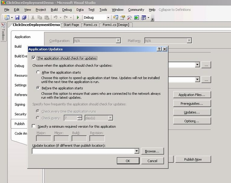This screenshot has width=231, height=183.
Task: Click the Application Files... button
Action: click(192, 95)
